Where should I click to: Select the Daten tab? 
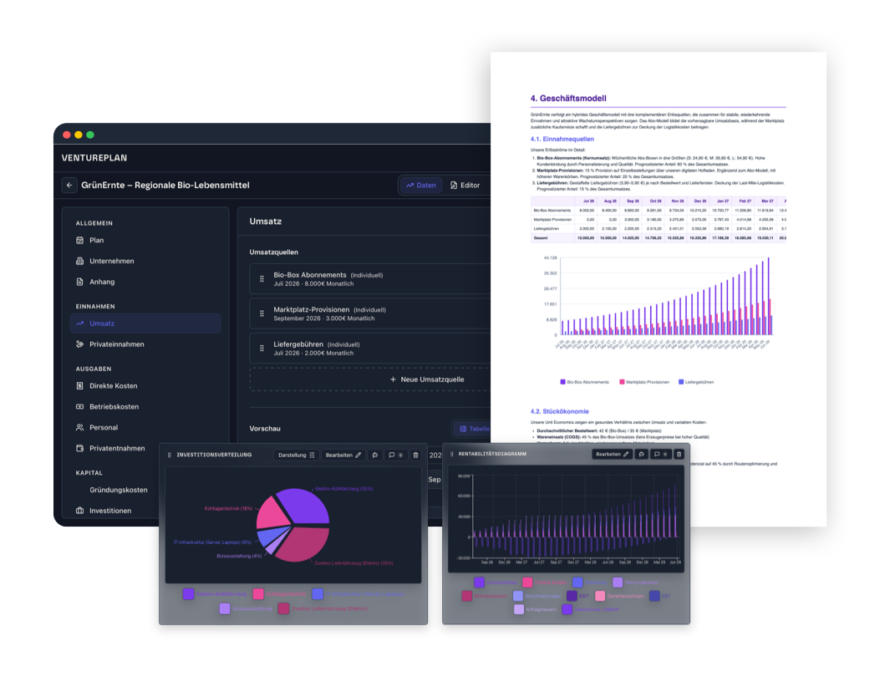[x=421, y=185]
